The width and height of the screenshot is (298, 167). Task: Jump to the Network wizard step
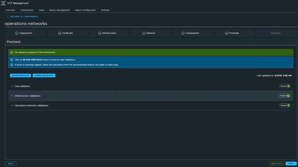coord(151,33)
